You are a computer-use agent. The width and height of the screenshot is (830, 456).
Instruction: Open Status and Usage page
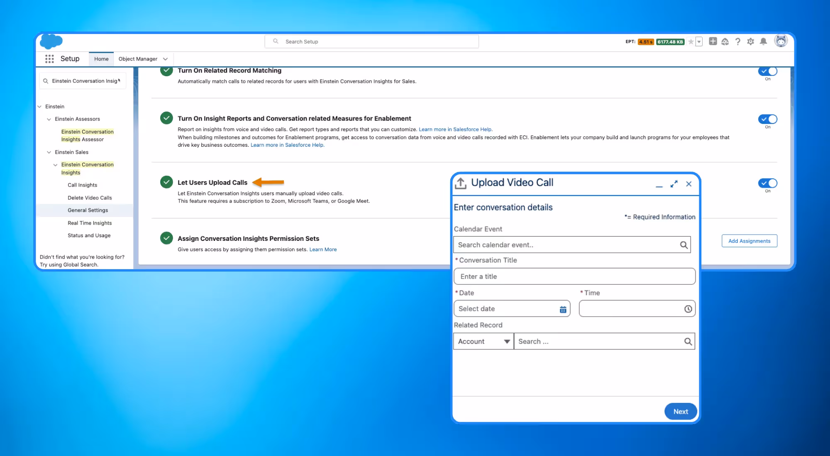coord(89,235)
